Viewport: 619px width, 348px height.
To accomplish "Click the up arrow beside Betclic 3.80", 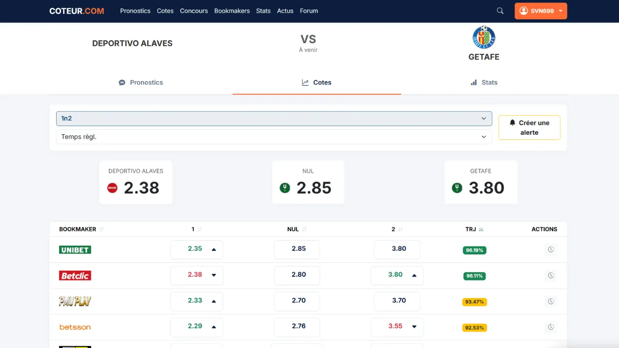I will (x=414, y=275).
